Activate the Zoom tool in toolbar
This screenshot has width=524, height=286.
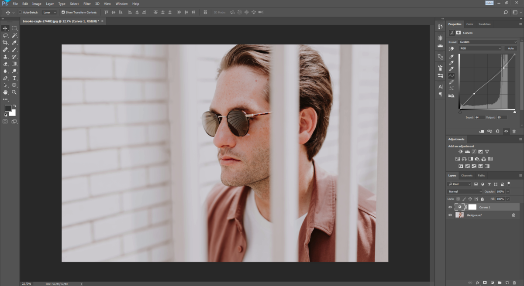pyautogui.click(x=14, y=92)
